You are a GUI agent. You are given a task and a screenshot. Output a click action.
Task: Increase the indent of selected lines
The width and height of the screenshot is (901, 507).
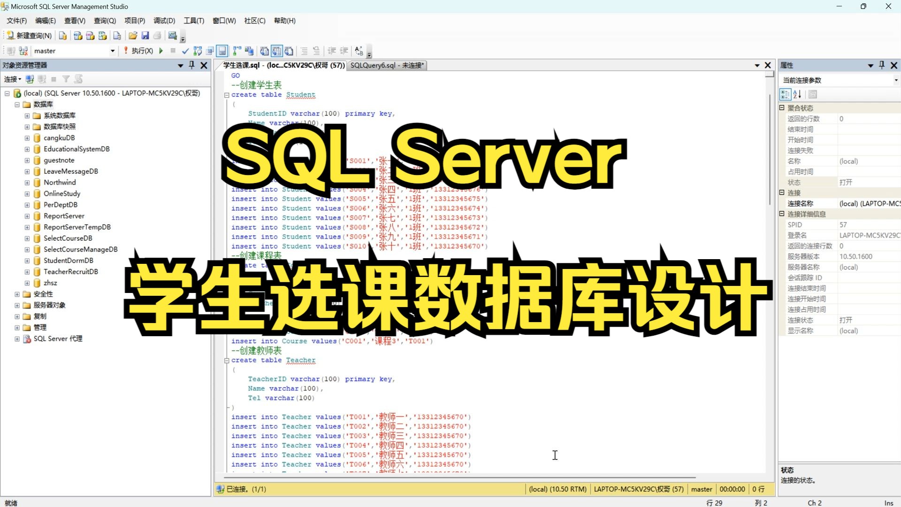click(344, 51)
